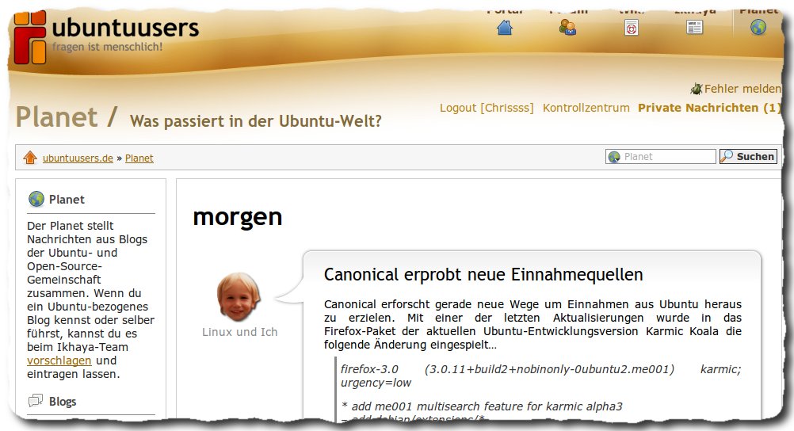This screenshot has width=794, height=431.
Task: Click the Planet page heading
Action: tap(57, 117)
